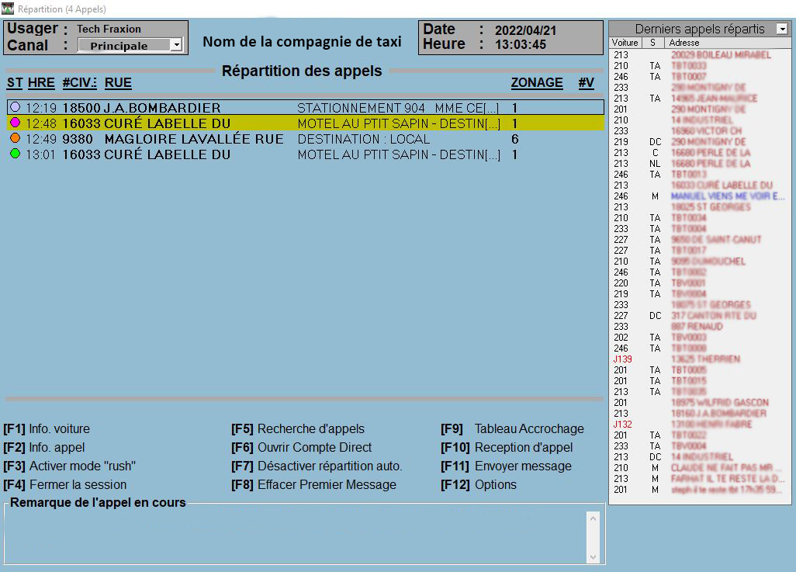Sort calls by the HRE column header

[x=41, y=83]
